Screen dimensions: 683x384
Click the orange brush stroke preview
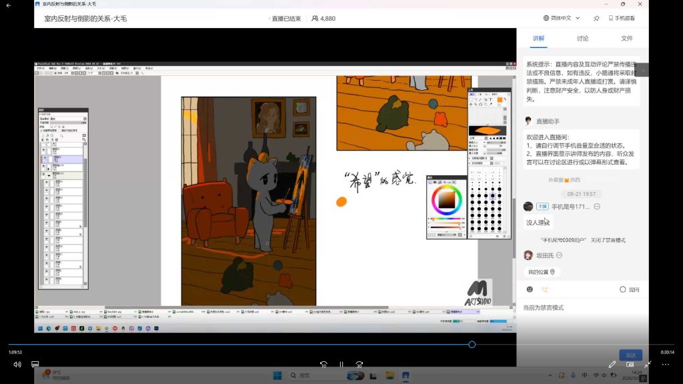(x=488, y=131)
